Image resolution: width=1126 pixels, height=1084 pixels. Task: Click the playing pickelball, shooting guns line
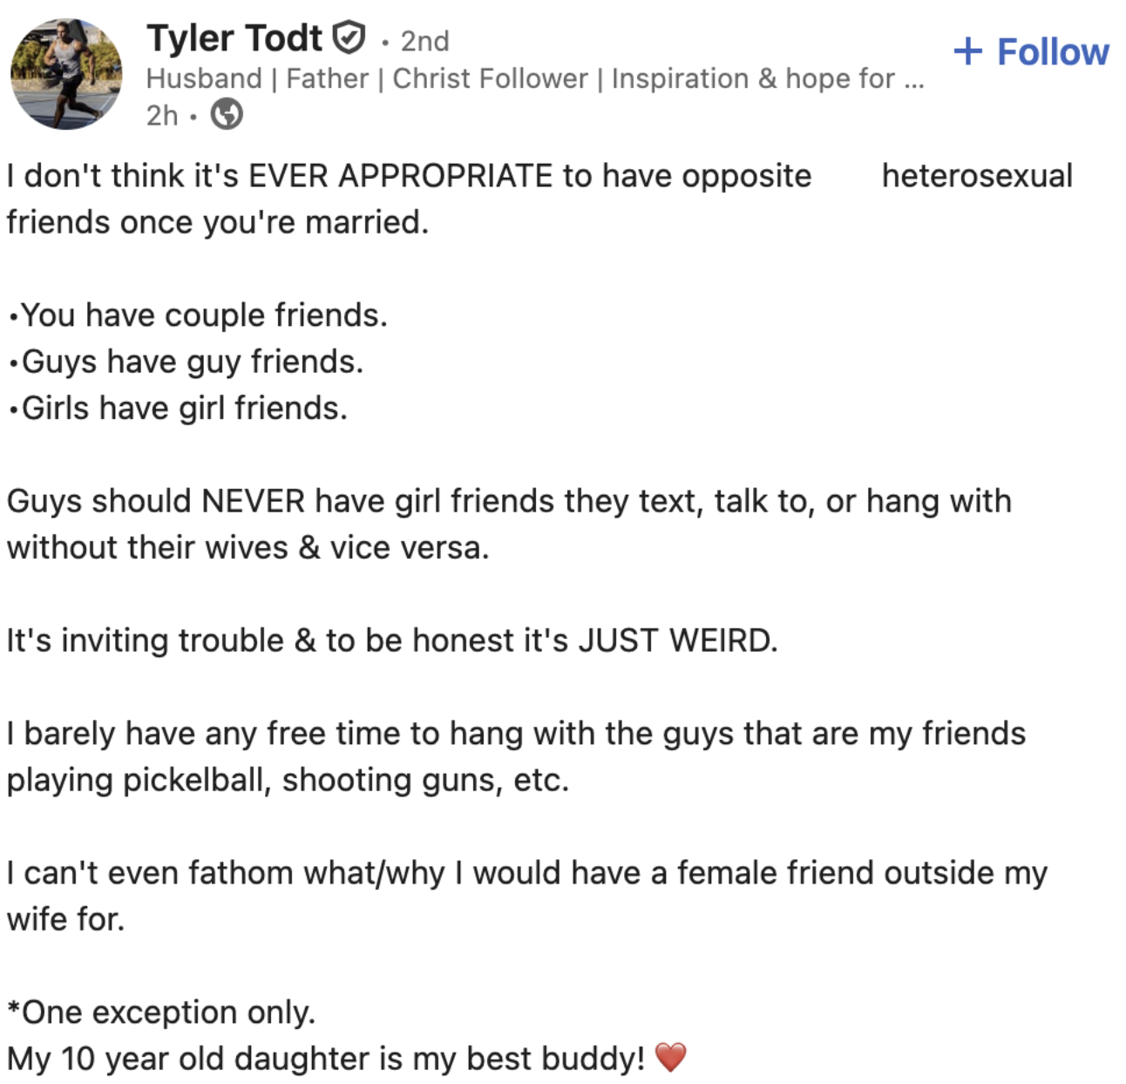288,780
